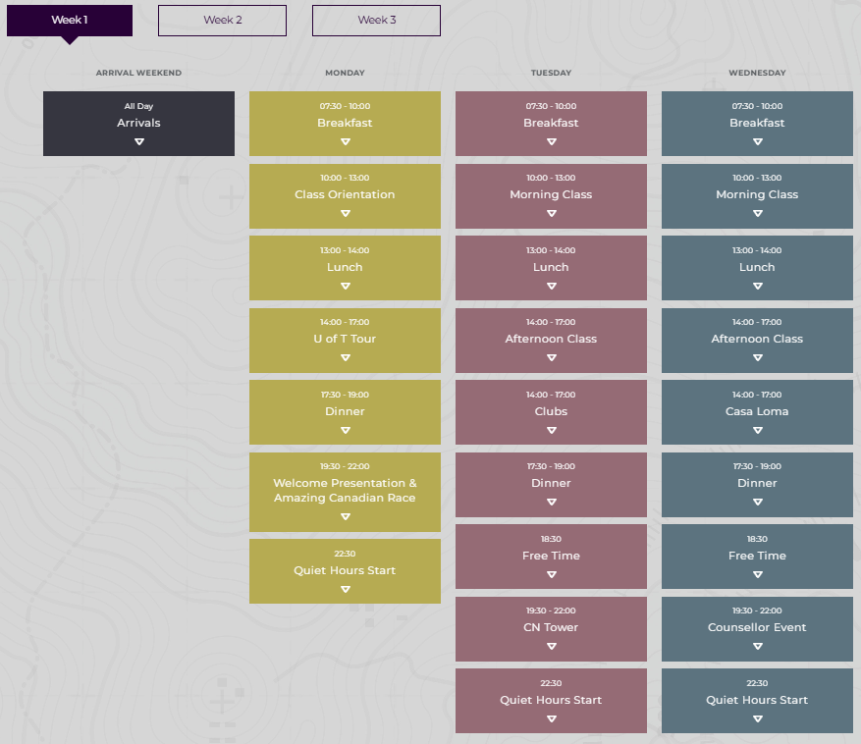Expand Welcome Presentation & Amazing Canadian Race arrow
Image resolution: width=861 pixels, height=744 pixels.
345,517
